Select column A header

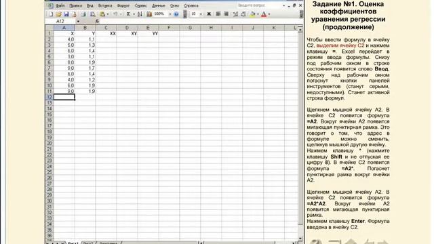tap(64, 28)
